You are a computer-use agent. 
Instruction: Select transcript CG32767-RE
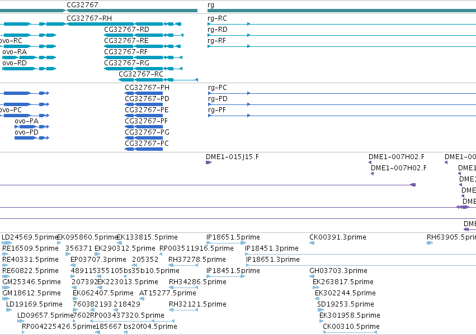143,46
